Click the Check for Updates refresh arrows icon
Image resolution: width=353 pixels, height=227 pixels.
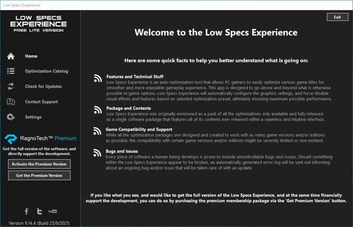(x=11, y=86)
